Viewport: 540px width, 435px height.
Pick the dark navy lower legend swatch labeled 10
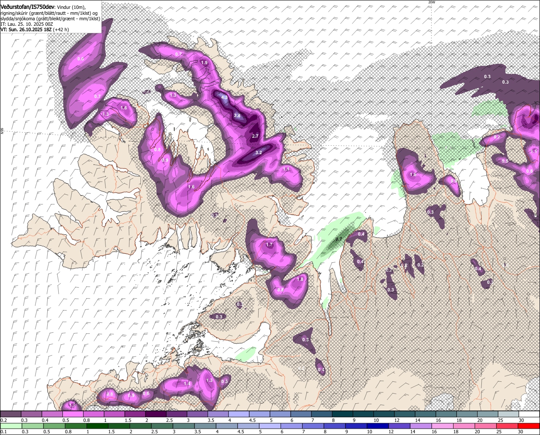pos(377,426)
